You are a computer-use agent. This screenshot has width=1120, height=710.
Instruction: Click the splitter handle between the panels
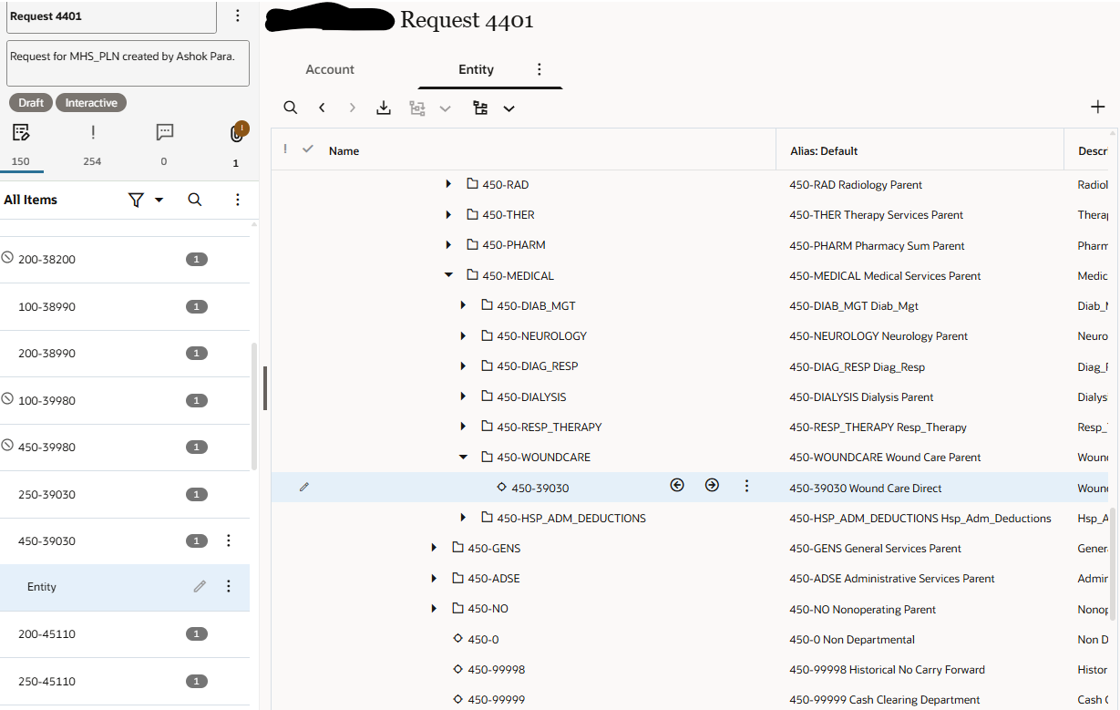tap(264, 388)
